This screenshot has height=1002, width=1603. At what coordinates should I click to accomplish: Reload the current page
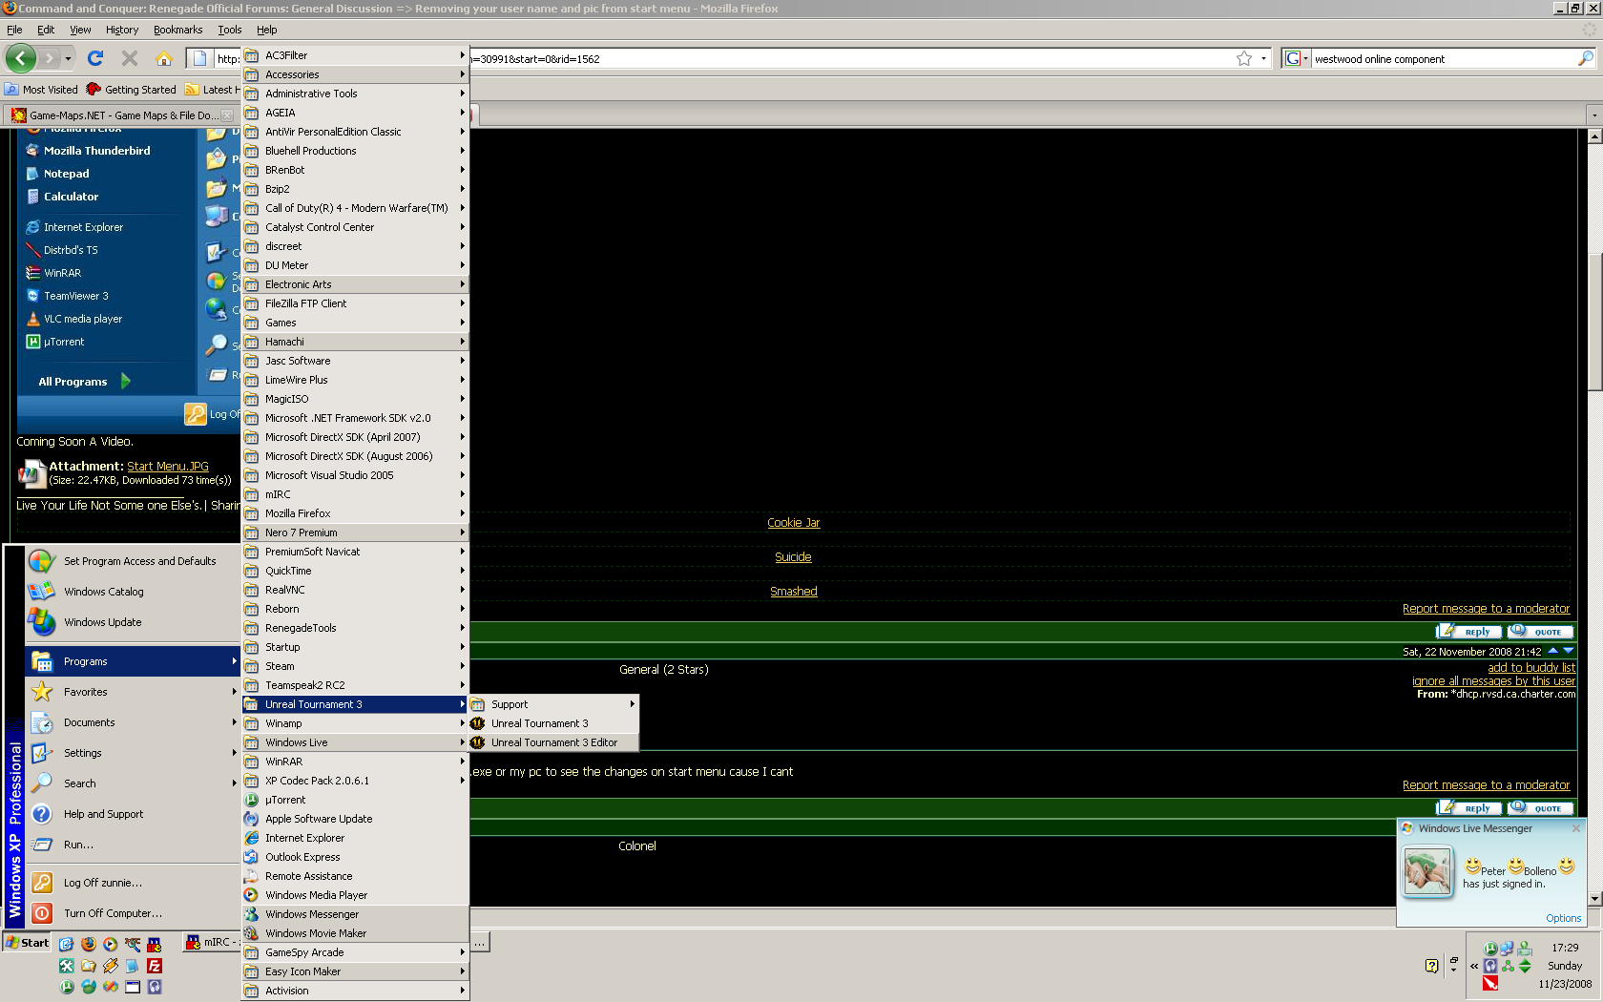[x=95, y=58]
